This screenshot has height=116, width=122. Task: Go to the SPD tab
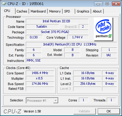click(69, 11)
